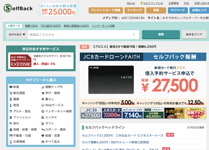This screenshot has height=150, width=209.
Task: Open the ギフト present icon
Action: coord(43,124)
